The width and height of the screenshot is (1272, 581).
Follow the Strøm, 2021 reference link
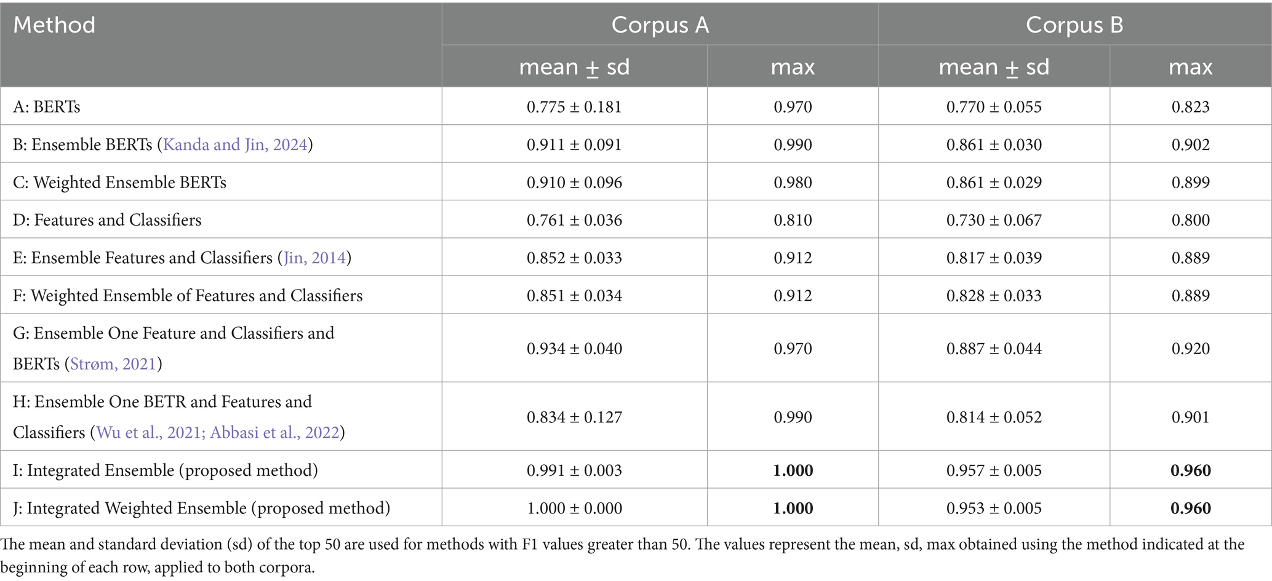point(113,364)
